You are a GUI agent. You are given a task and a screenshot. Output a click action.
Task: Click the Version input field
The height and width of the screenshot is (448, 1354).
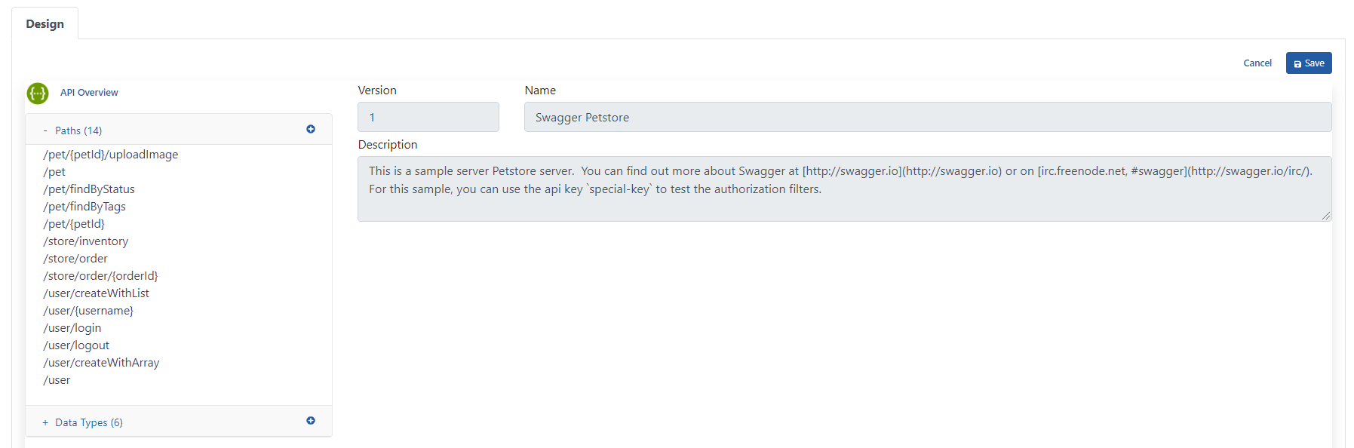(428, 117)
